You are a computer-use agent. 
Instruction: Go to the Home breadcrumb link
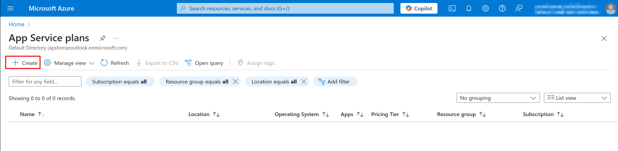[x=16, y=24]
